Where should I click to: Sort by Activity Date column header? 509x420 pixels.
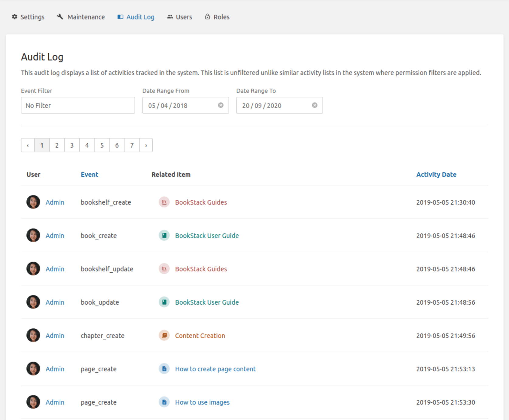click(x=436, y=175)
